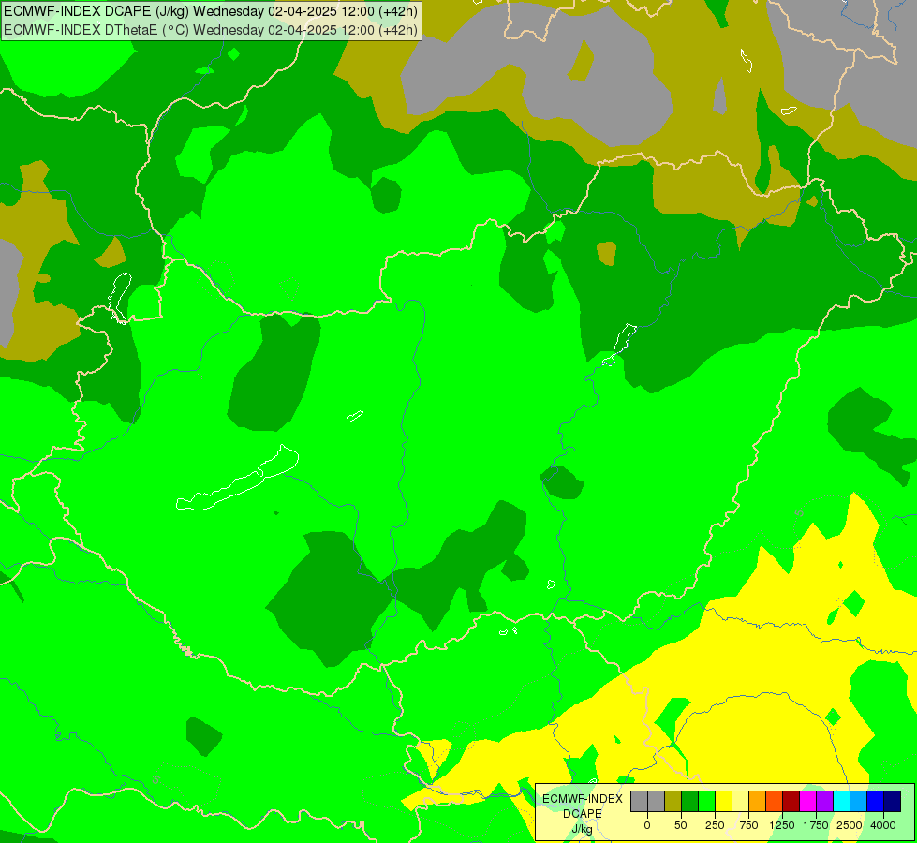Click the ECMWF-INDEX label in the legend

click(583, 799)
